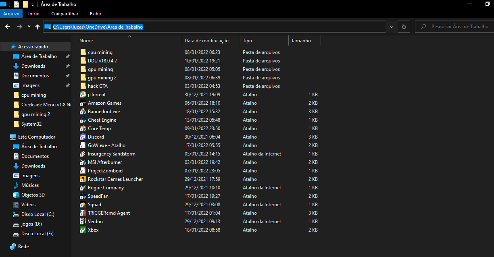Sort by the Data de modificação column

[211, 41]
